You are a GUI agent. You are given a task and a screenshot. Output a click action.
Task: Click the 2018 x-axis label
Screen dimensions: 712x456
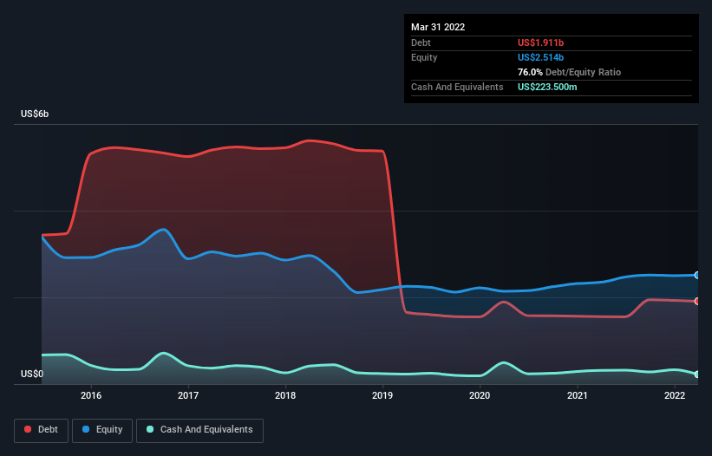pyautogui.click(x=285, y=395)
